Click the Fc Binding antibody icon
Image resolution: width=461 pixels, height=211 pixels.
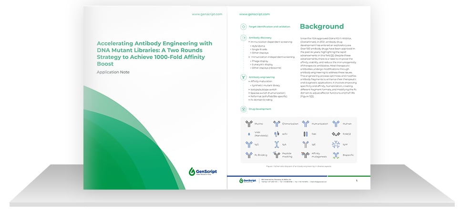[249, 155]
